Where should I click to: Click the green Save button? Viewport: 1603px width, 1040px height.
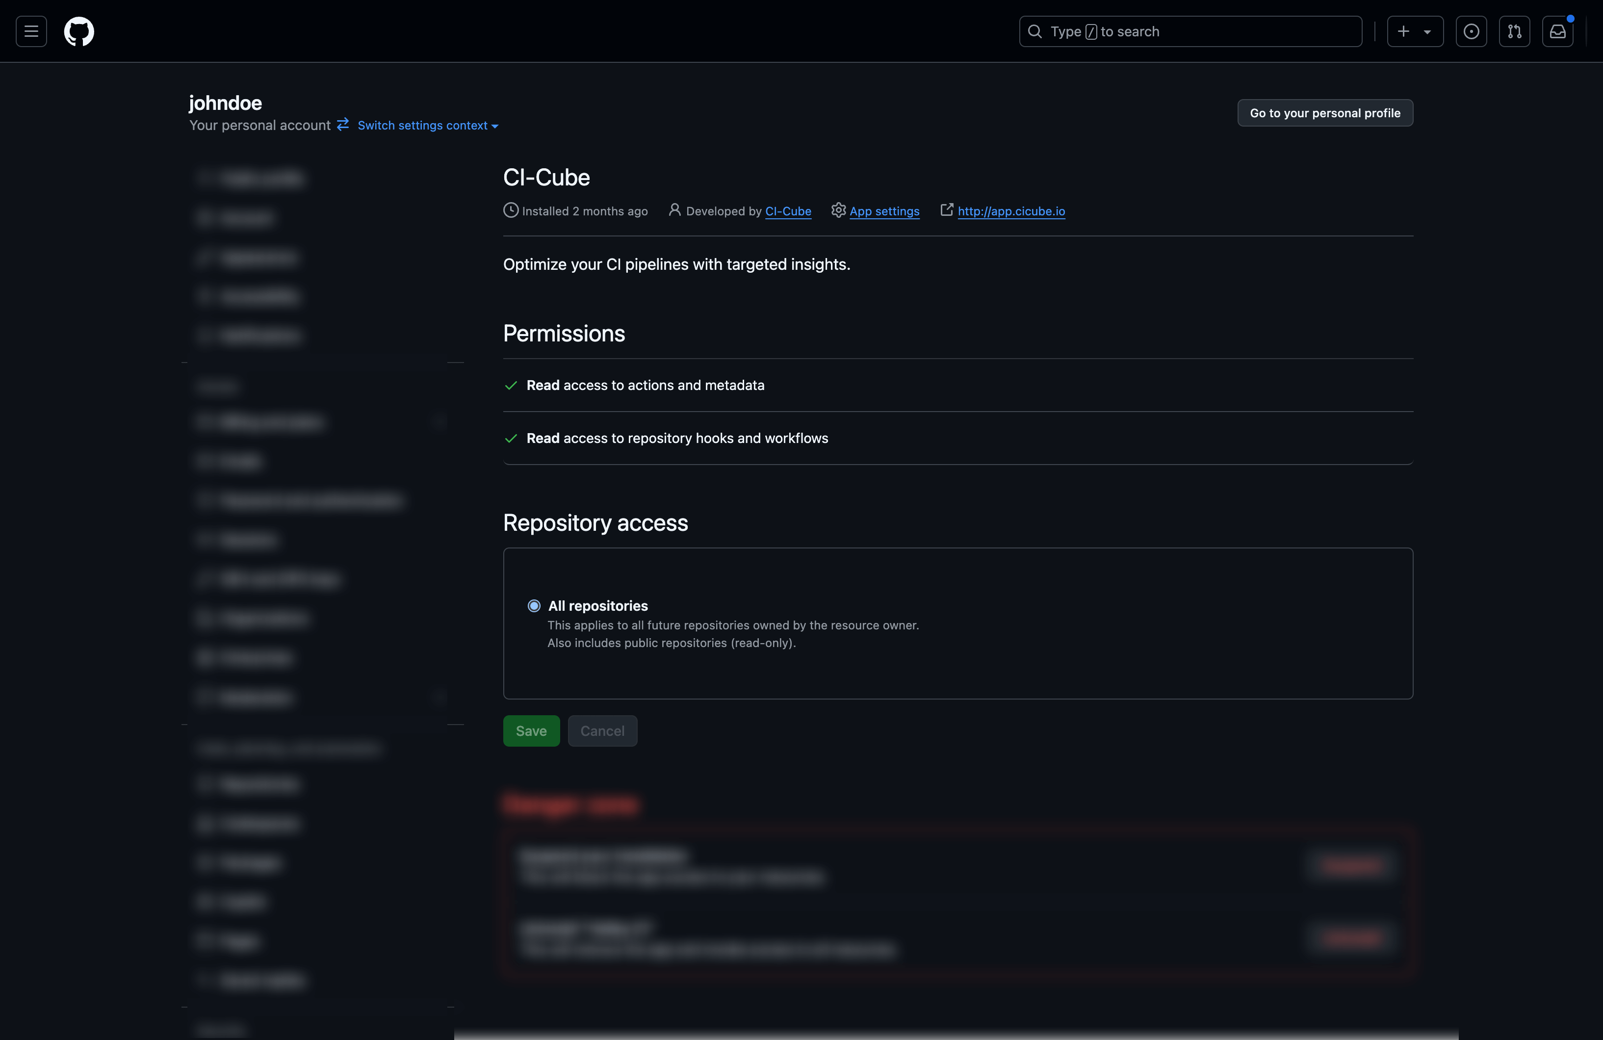click(531, 730)
